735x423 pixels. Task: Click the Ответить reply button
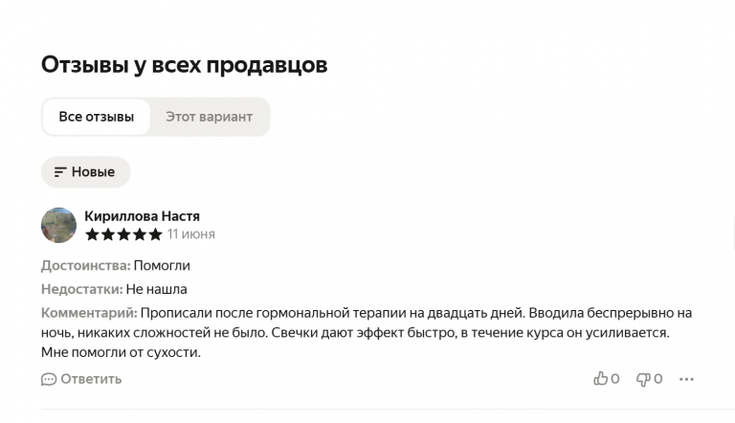click(81, 379)
